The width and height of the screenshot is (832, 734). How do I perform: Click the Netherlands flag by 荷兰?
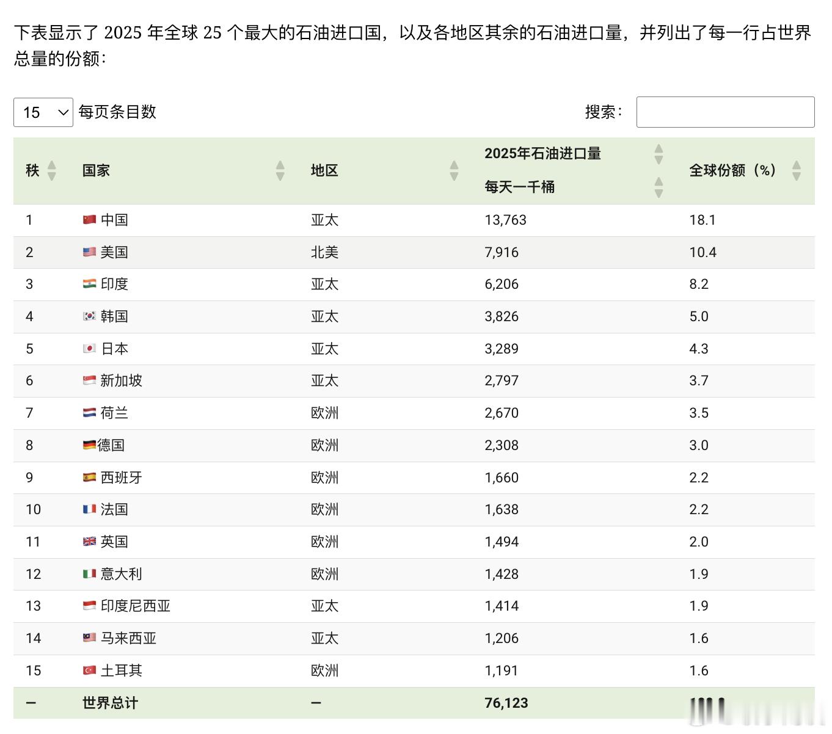pyautogui.click(x=90, y=412)
